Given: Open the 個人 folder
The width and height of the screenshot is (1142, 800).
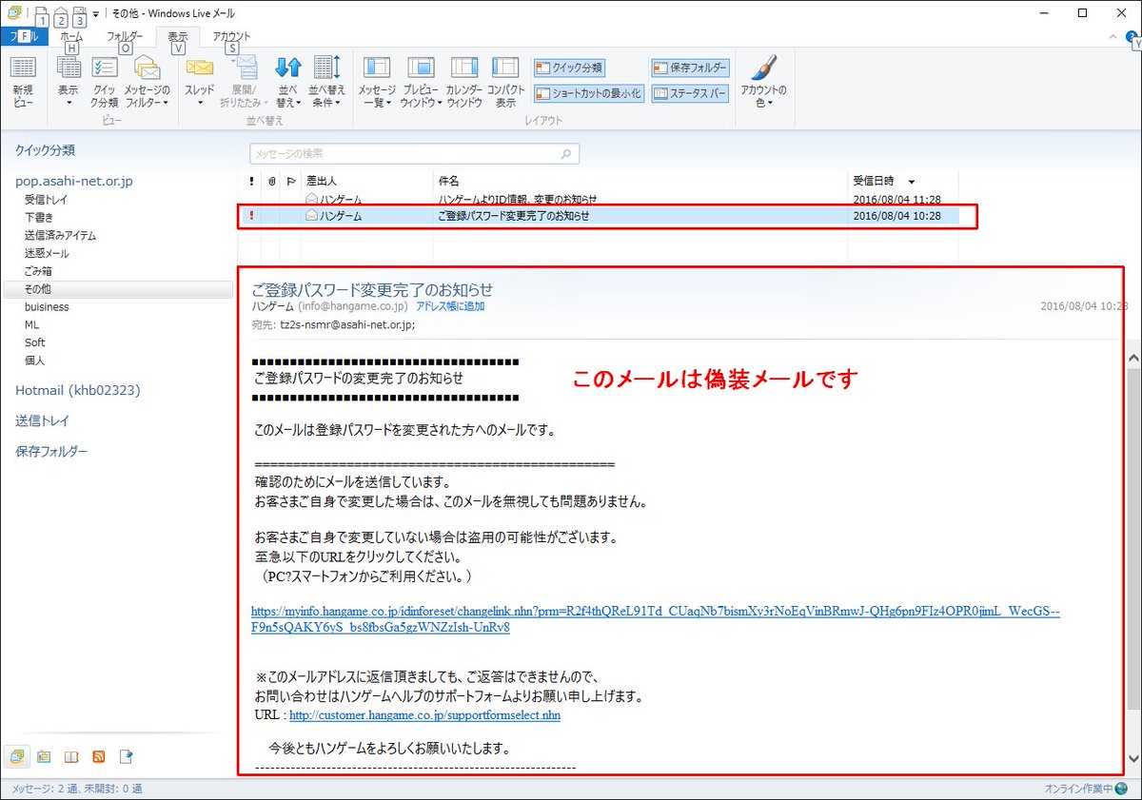Looking at the screenshot, I should [x=35, y=361].
